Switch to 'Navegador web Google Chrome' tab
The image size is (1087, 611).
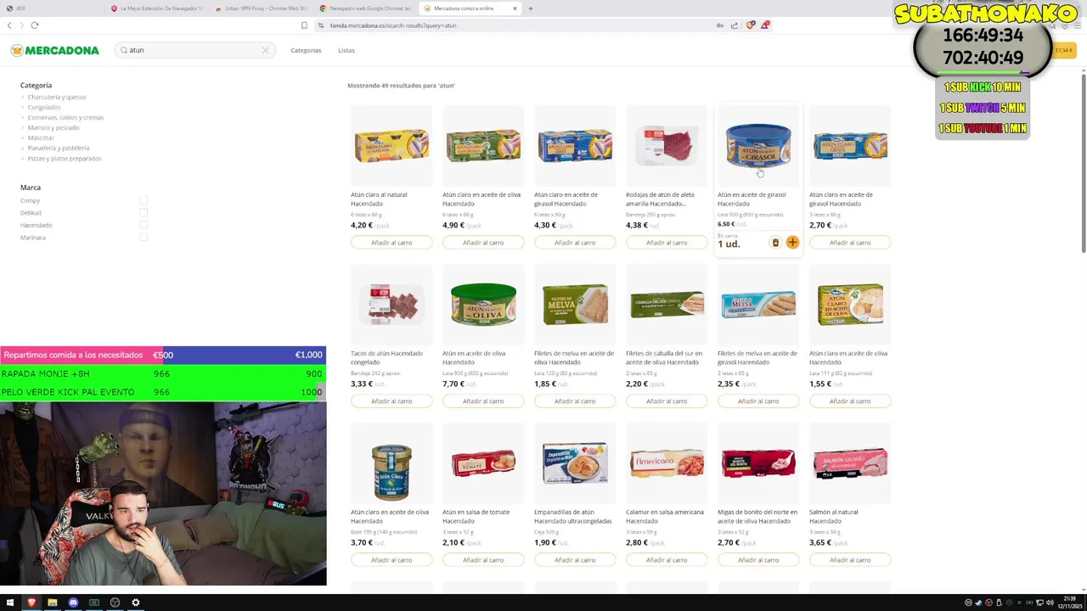[x=365, y=8]
